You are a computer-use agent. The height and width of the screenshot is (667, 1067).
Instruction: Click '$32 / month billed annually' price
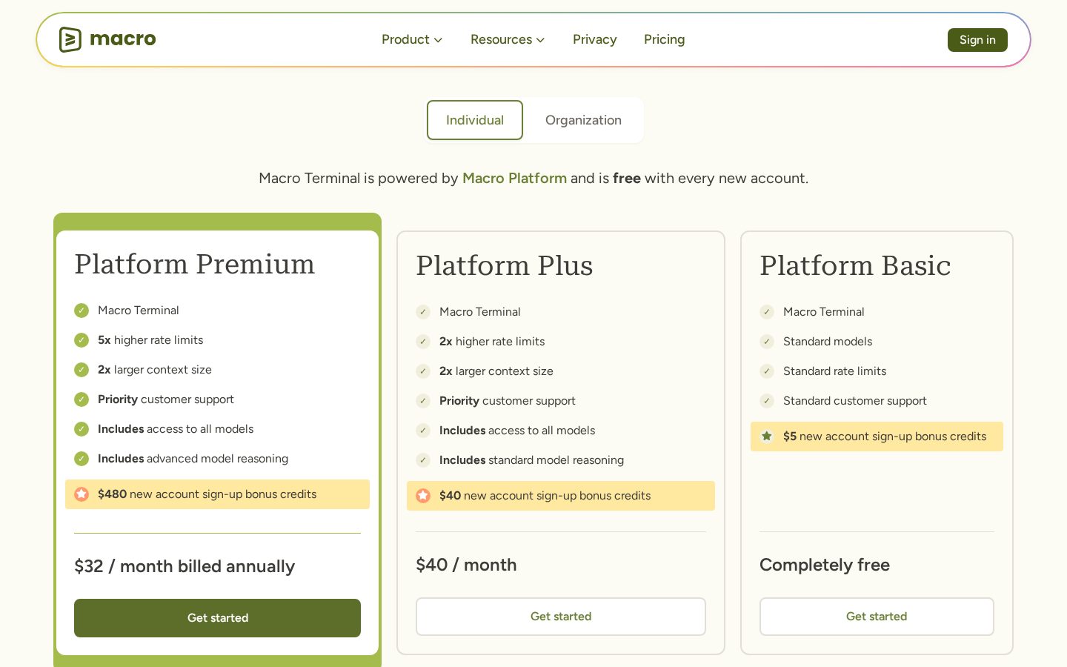click(185, 566)
